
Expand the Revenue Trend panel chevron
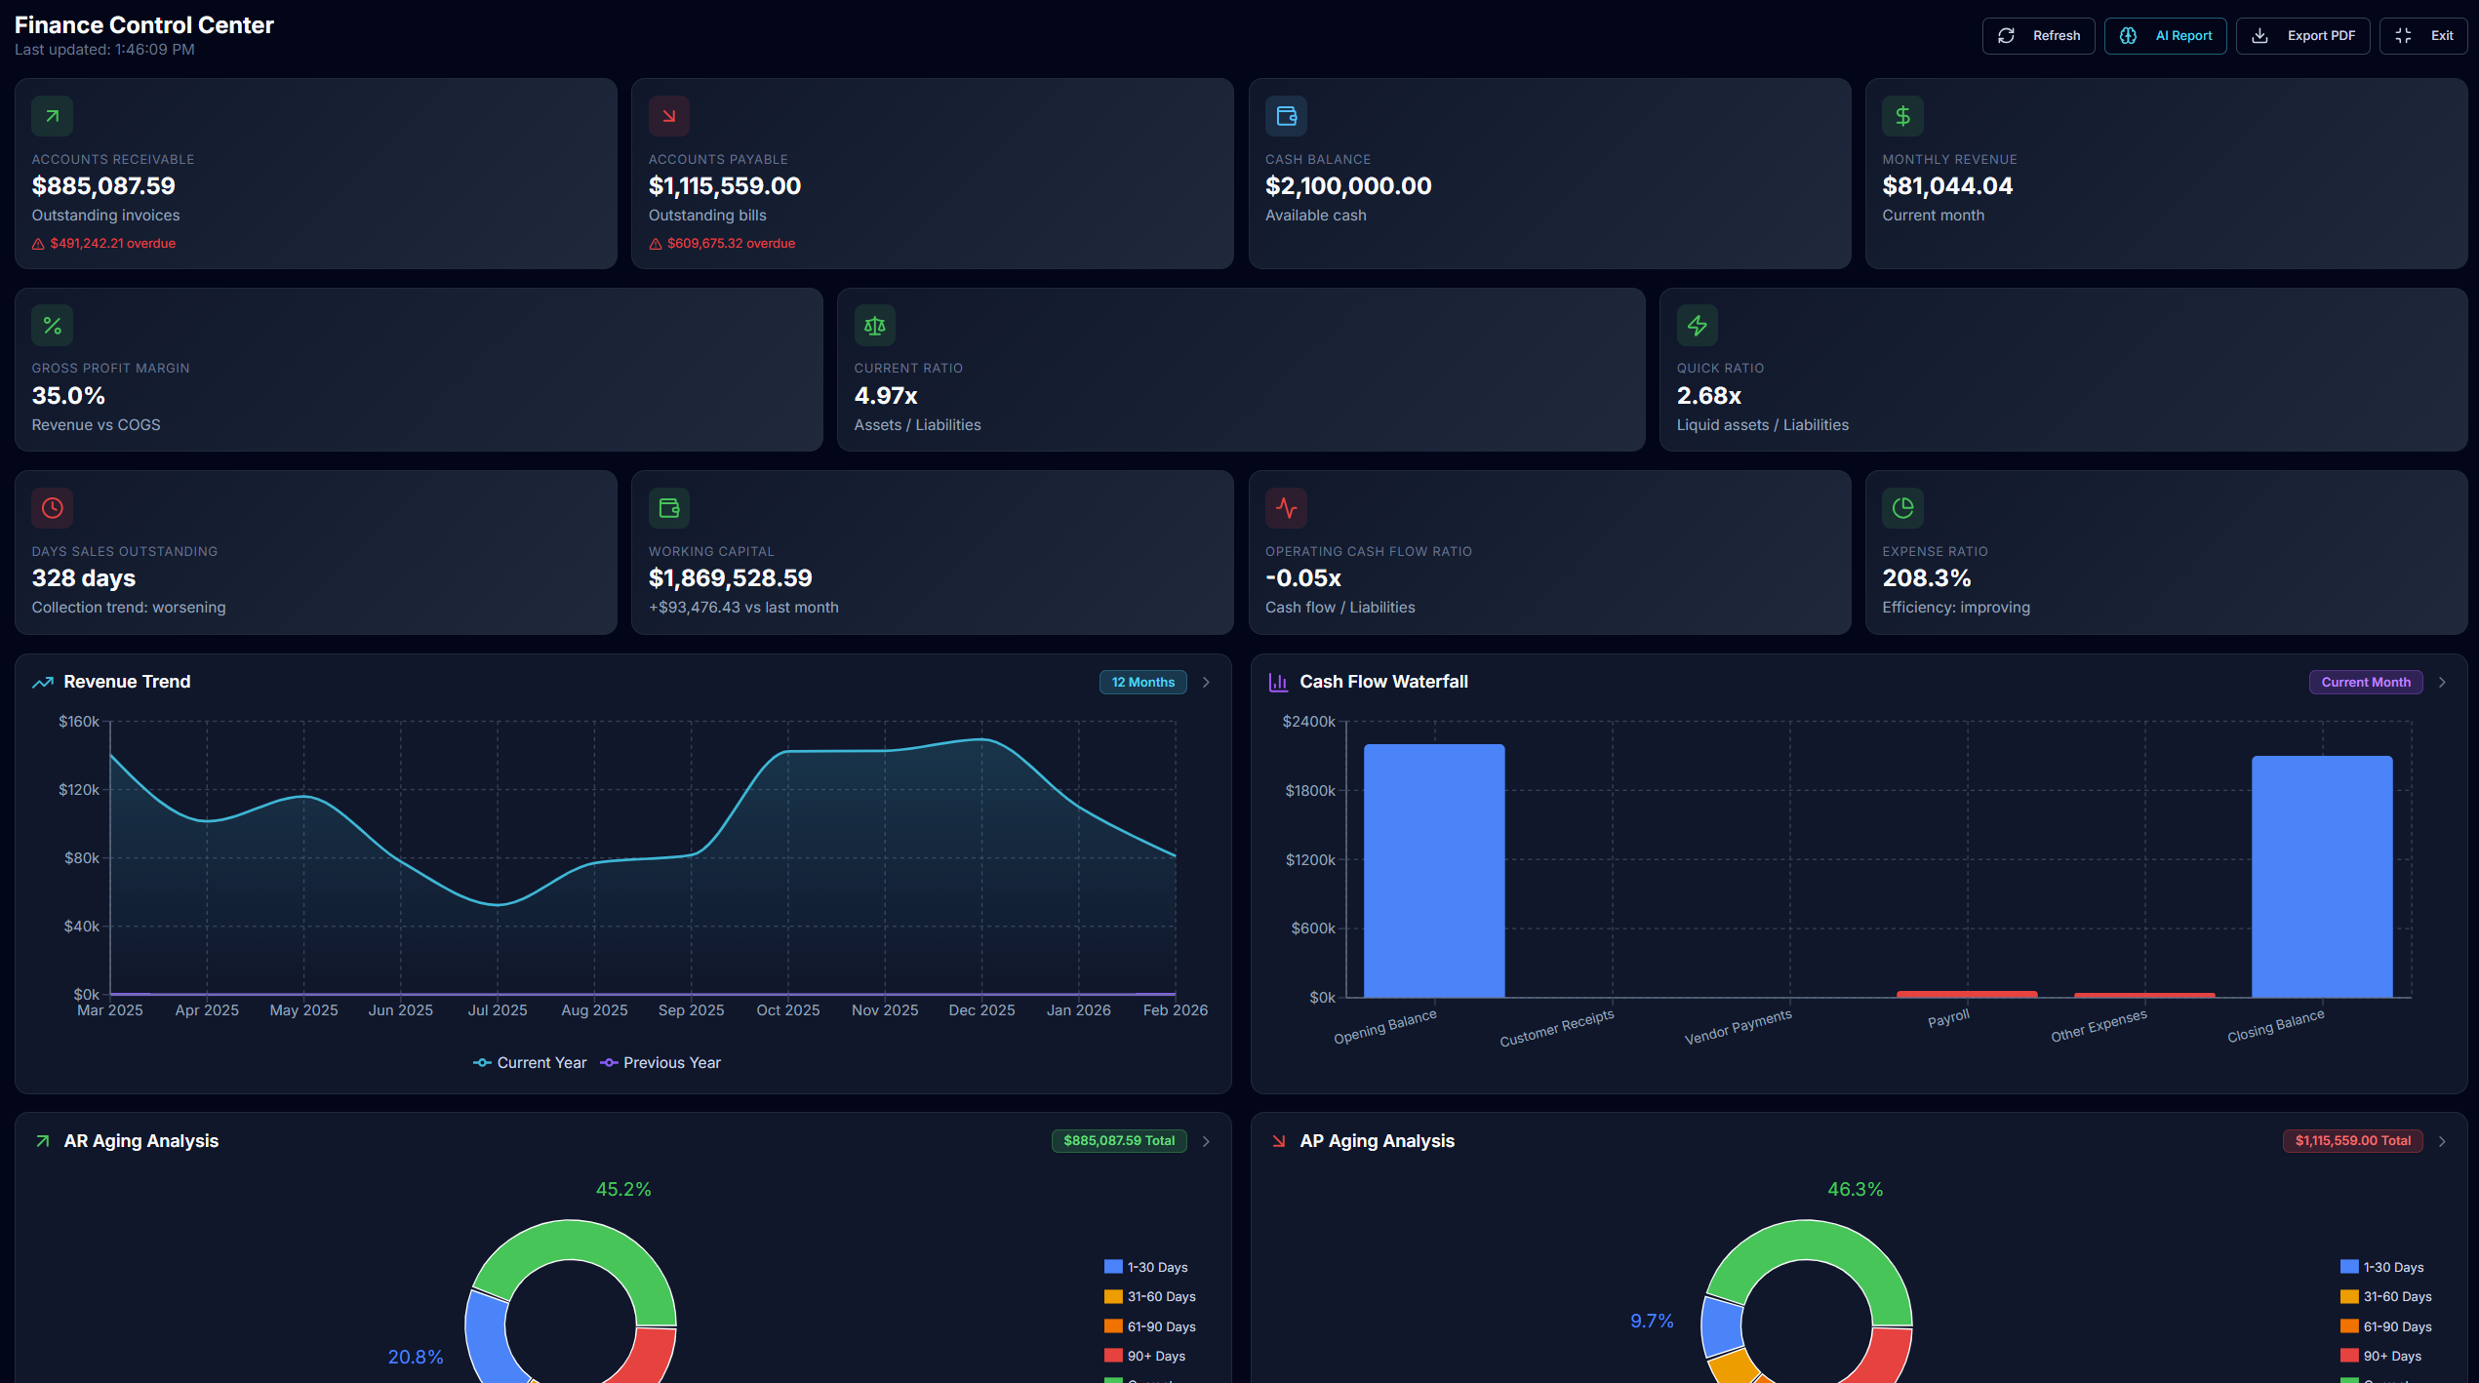[1206, 683]
